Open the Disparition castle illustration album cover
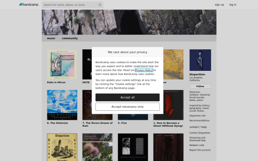 62,147
